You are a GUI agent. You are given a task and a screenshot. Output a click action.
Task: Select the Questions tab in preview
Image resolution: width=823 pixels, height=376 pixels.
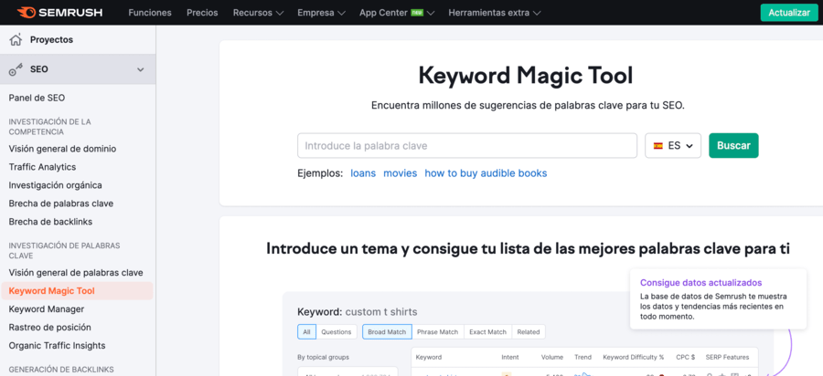(x=337, y=331)
